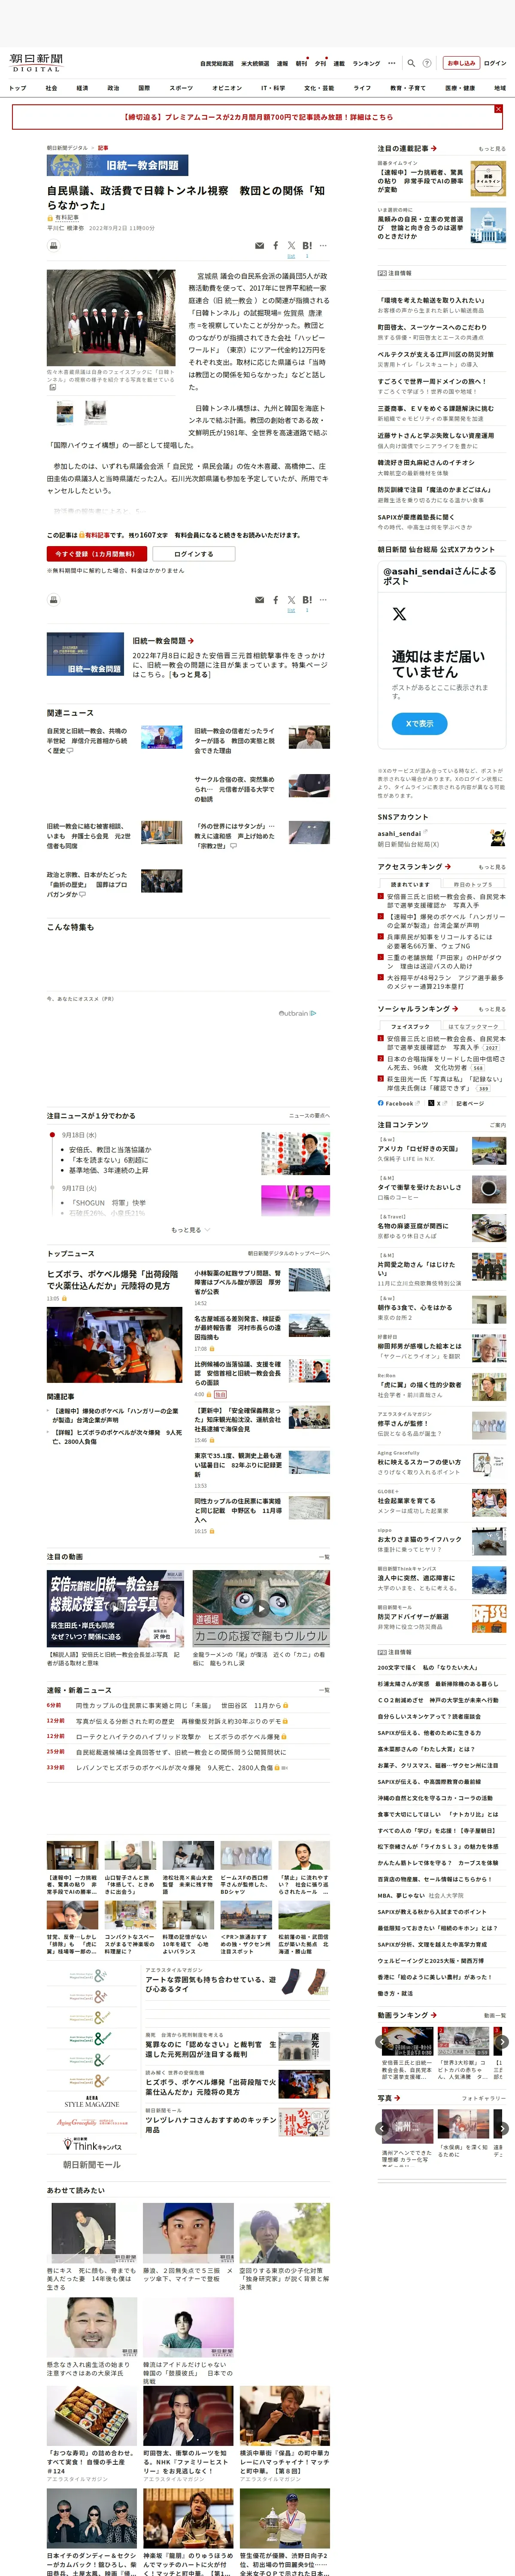
Task: Share on Facebook icon under headline
Action: tap(276, 245)
